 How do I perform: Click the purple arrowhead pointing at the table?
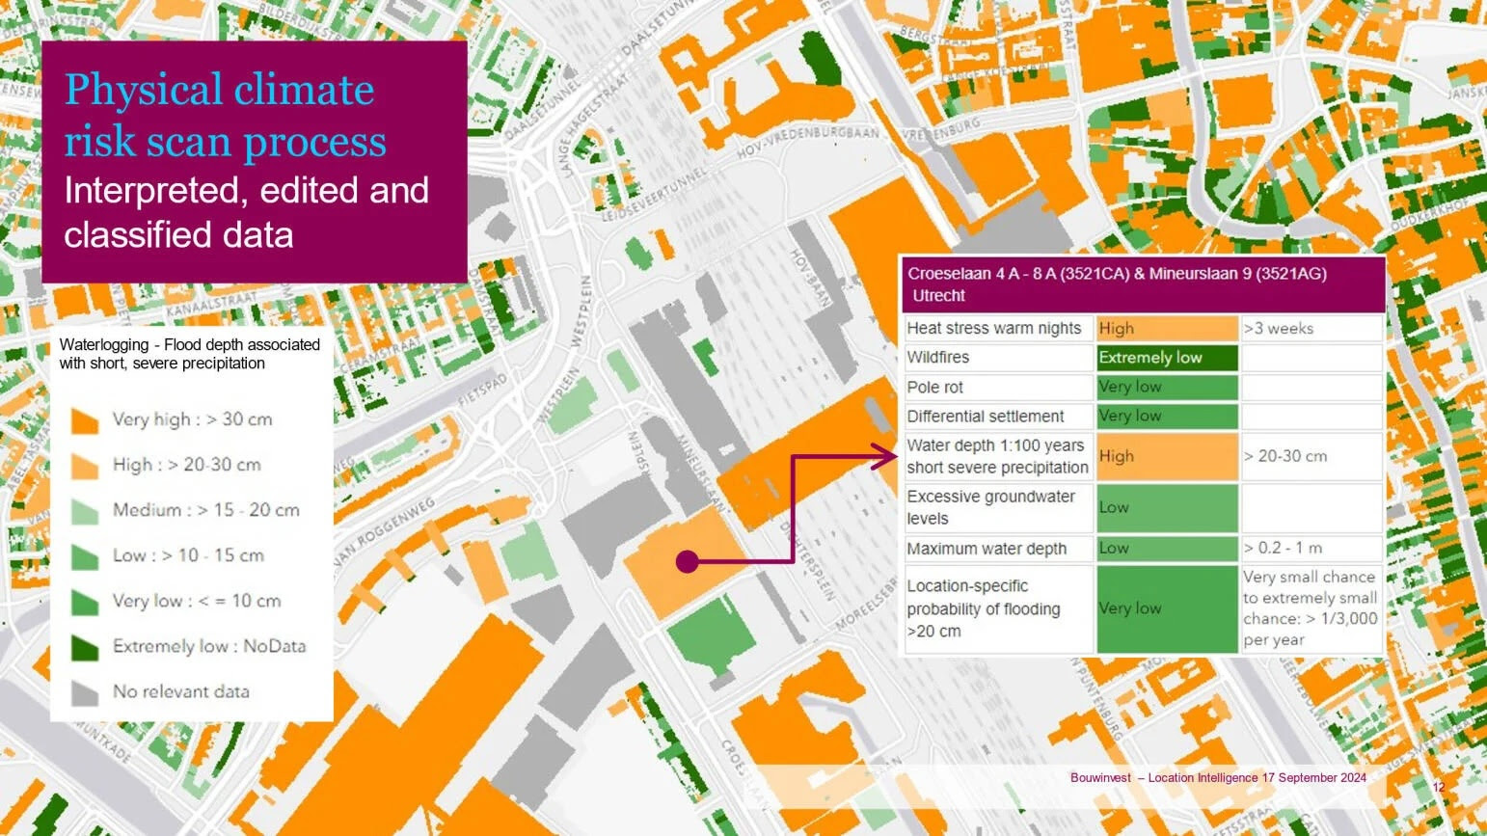885,457
